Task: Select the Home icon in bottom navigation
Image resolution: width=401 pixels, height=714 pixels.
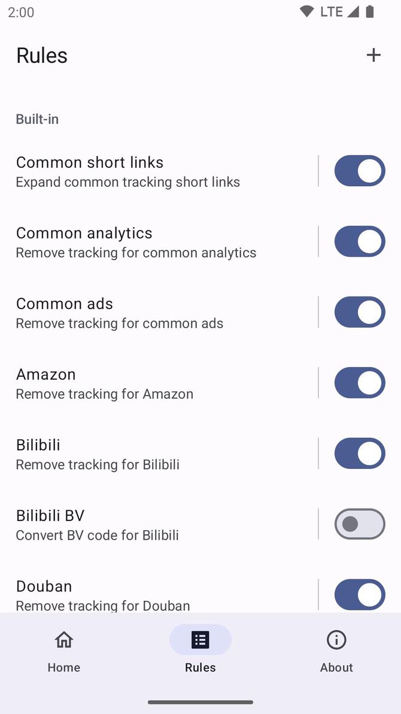Action: coord(63,640)
